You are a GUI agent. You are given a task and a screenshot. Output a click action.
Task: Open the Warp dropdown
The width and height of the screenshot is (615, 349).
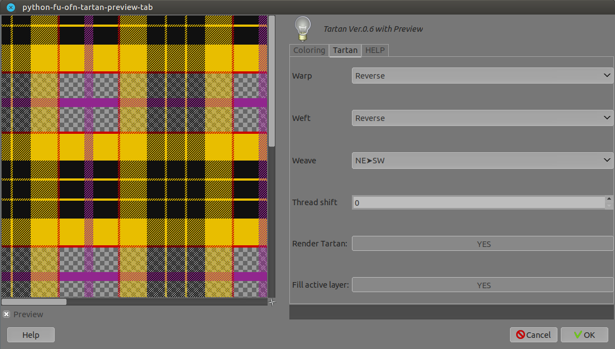click(483, 75)
